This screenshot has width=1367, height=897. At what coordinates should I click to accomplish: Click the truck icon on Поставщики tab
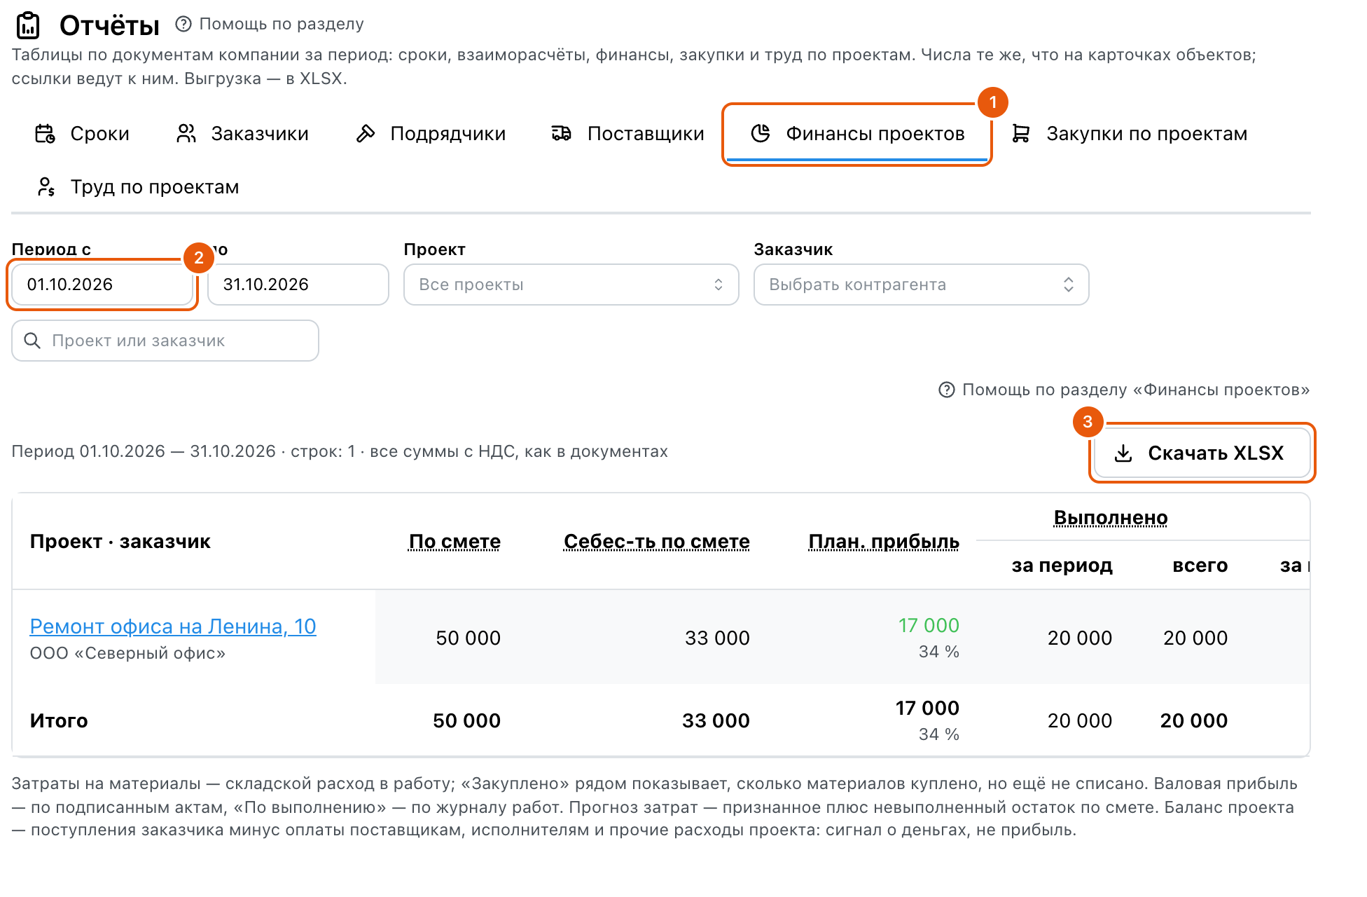point(562,133)
